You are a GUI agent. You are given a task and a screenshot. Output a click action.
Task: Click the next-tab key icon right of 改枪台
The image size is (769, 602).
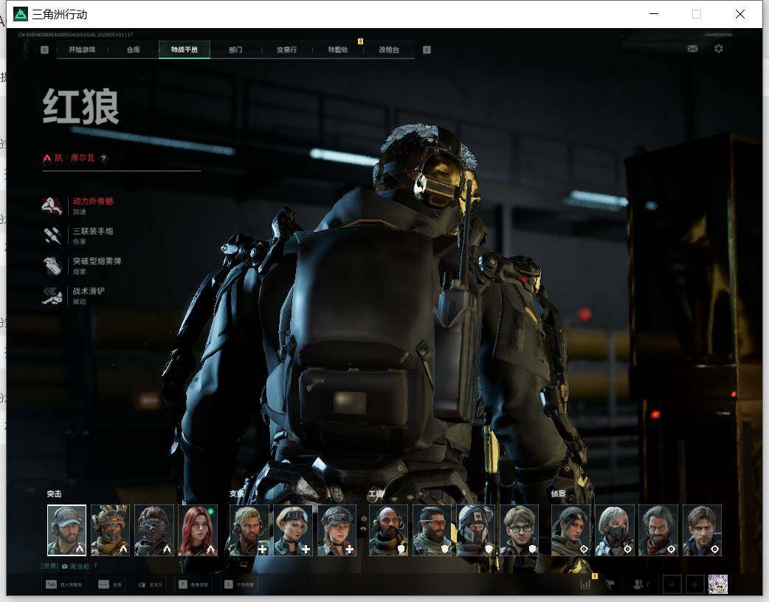pos(427,49)
